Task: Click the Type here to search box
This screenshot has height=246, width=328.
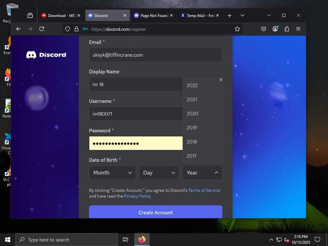Action: point(67,240)
